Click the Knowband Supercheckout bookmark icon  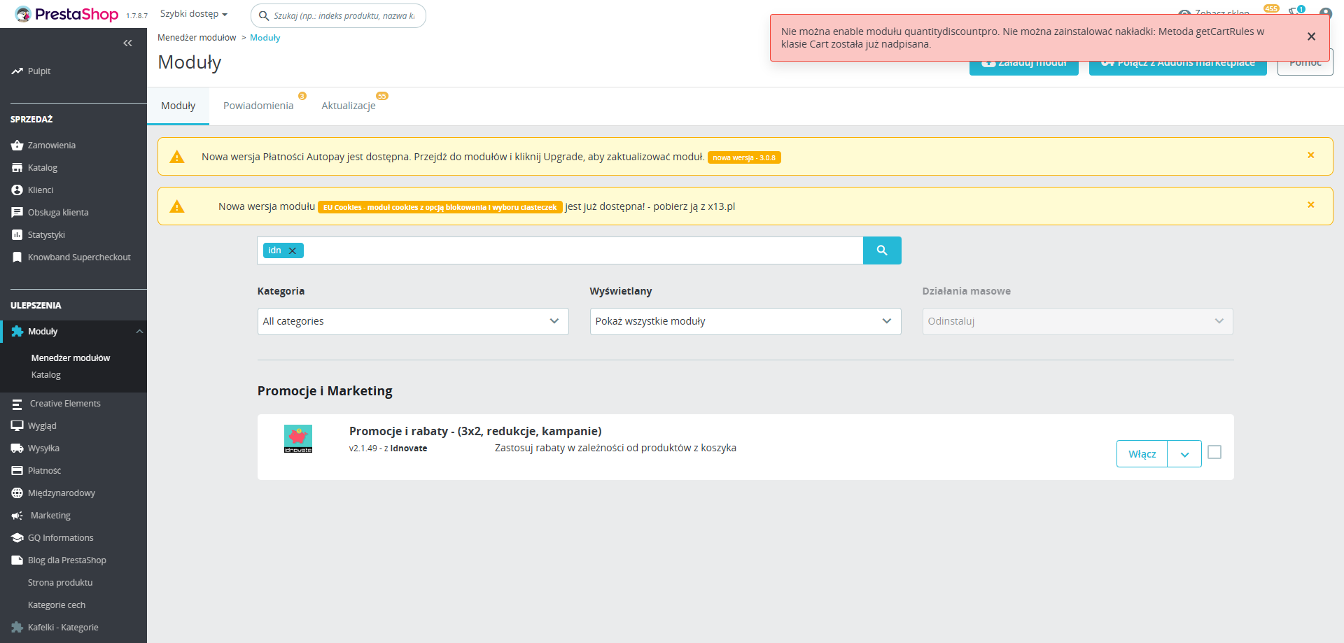17,257
